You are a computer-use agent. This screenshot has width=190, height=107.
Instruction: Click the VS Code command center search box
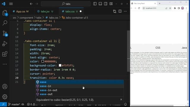click(x=66, y=4)
